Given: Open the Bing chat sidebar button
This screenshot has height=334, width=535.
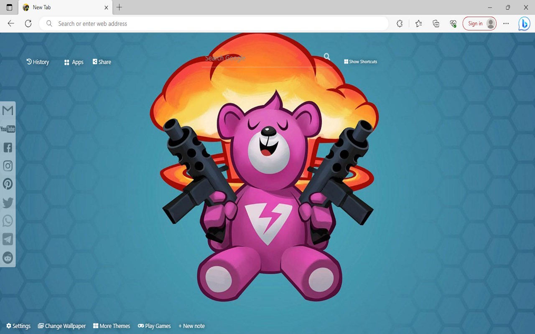Looking at the screenshot, I should pos(524,24).
